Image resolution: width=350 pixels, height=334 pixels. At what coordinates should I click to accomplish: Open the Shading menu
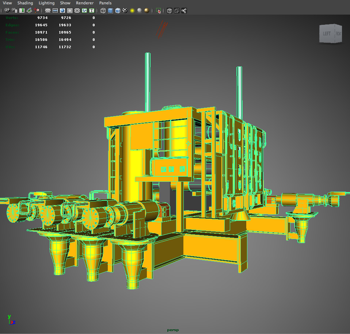[x=25, y=3]
